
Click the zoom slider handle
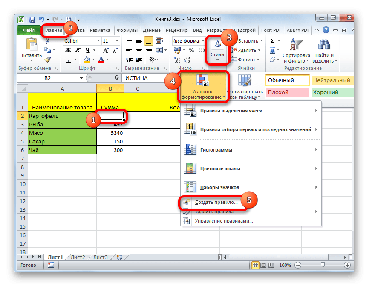point(323,265)
